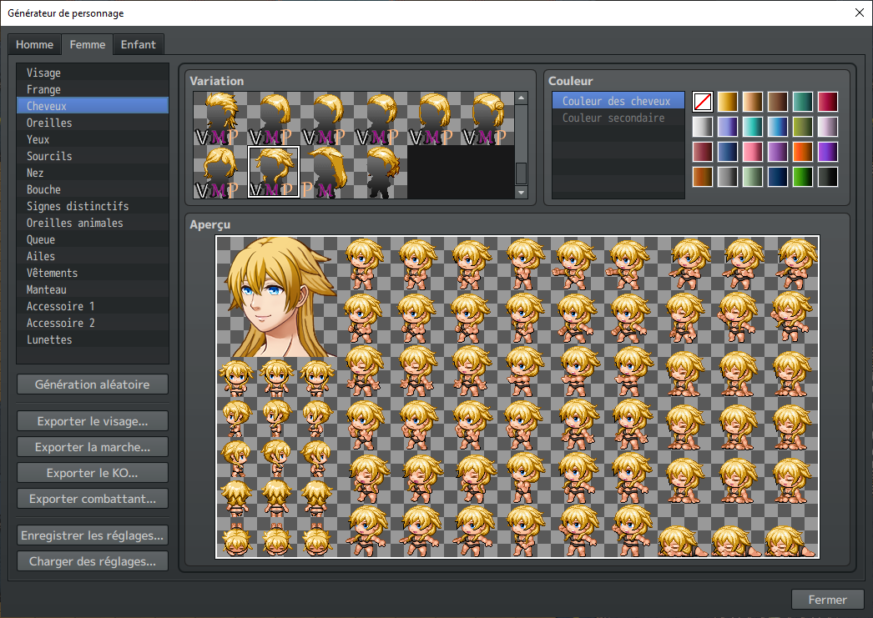Select the 'no color' red-slash swatch
The image size is (873, 618).
click(x=703, y=102)
